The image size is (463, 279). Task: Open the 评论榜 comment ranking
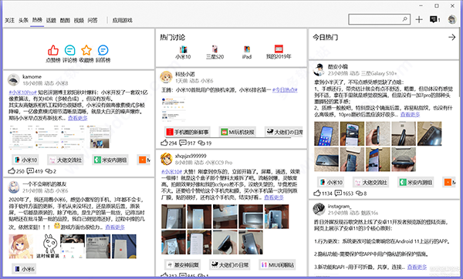coord(69,54)
